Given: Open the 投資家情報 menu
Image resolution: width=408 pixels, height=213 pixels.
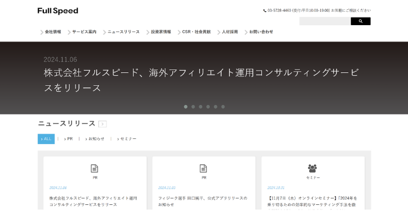Looking at the screenshot, I should (x=161, y=32).
